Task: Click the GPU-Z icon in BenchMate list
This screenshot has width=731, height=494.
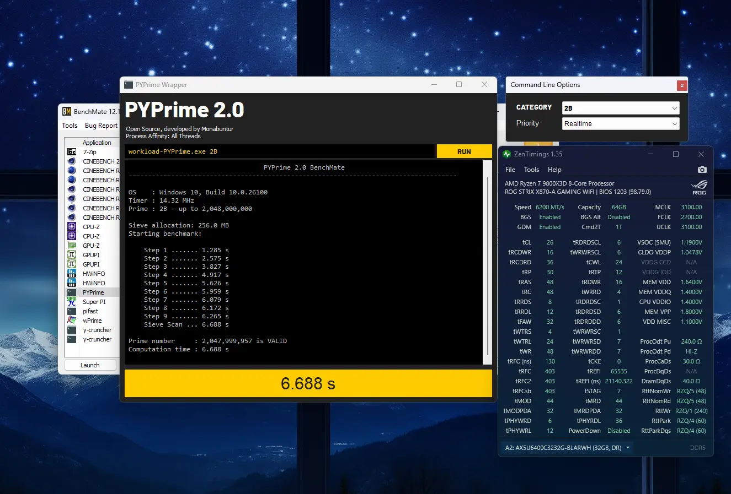Action: point(72,245)
